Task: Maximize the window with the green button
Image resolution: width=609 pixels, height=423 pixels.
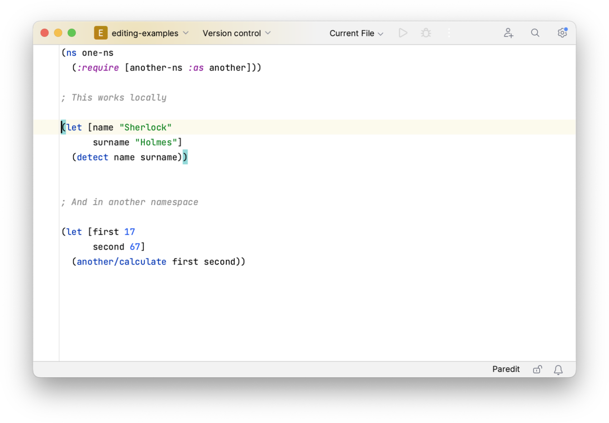Action: tap(71, 33)
